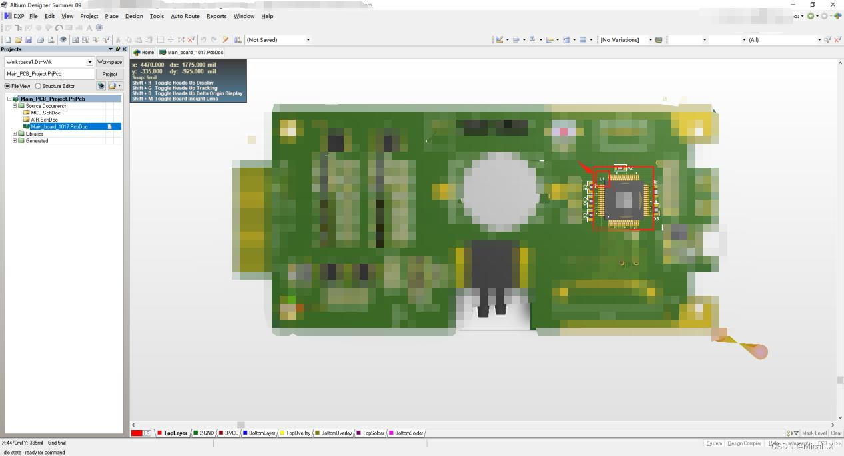The height and width of the screenshot is (456, 844).
Task: Click the Design Compiler link in the status bar
Action: [x=744, y=443]
